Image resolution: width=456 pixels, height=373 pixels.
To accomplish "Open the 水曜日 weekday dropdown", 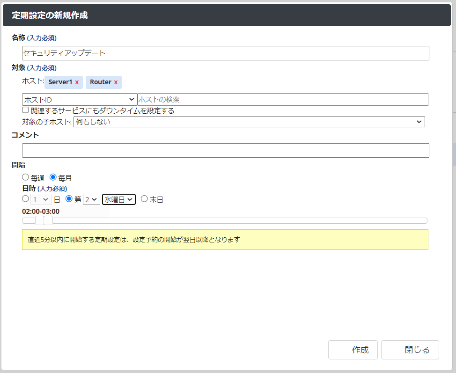I will pos(119,199).
